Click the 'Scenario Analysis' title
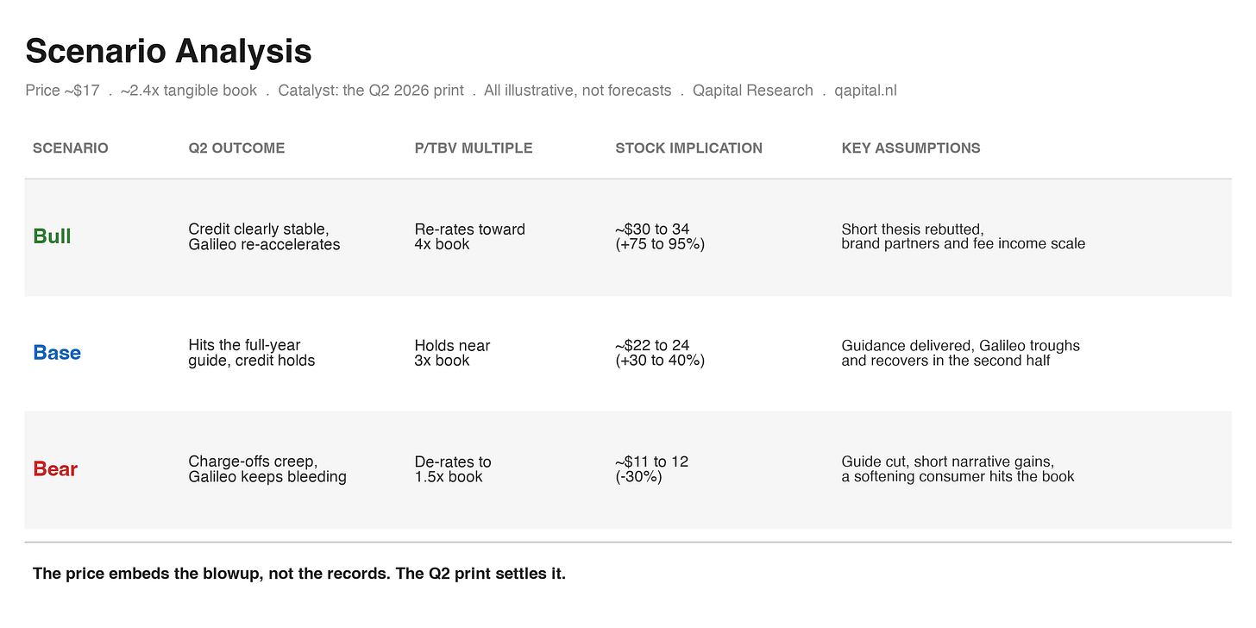The width and height of the screenshot is (1256, 628). 168,52
